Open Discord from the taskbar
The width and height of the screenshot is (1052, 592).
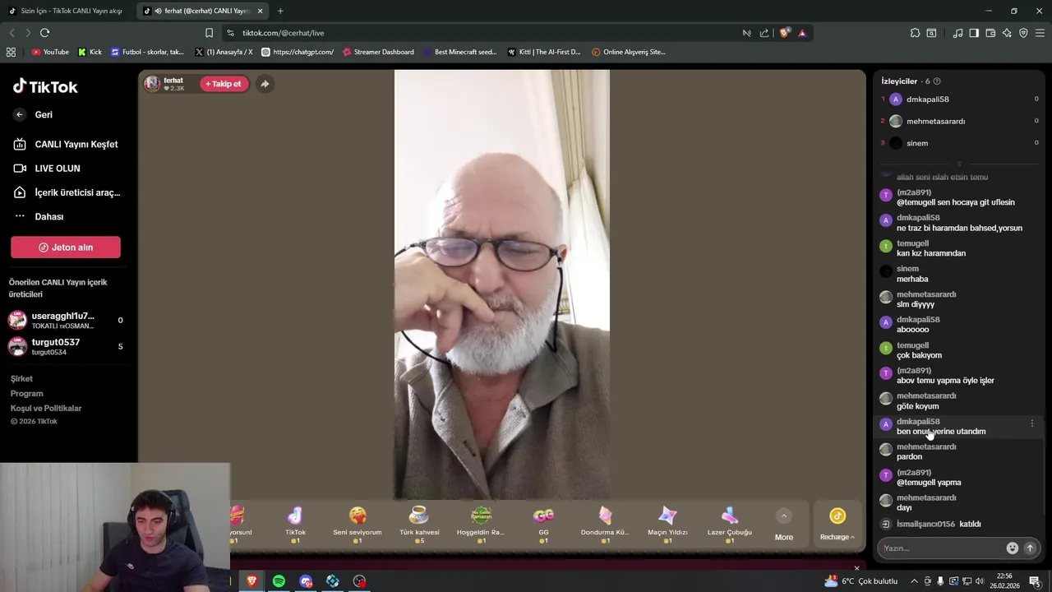coord(306,581)
